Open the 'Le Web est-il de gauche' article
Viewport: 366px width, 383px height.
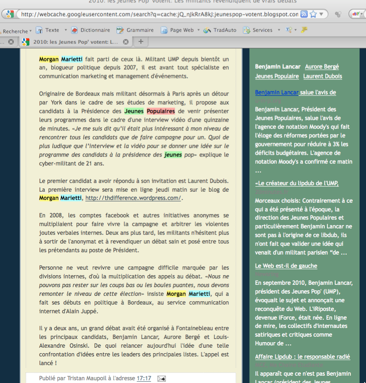286,266
